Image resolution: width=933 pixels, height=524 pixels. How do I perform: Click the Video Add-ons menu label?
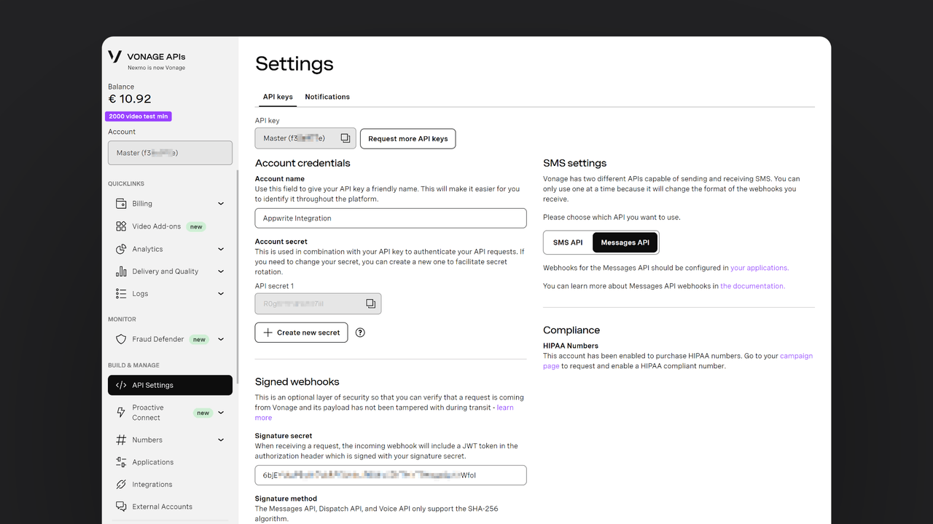157,226
